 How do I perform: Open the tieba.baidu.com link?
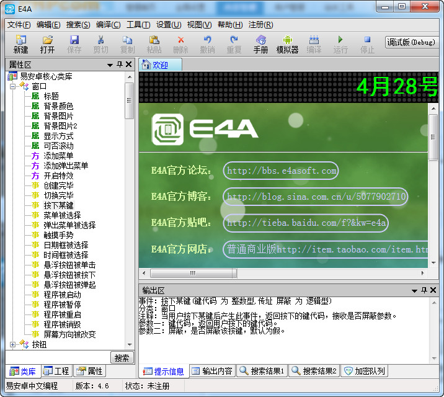click(x=306, y=223)
